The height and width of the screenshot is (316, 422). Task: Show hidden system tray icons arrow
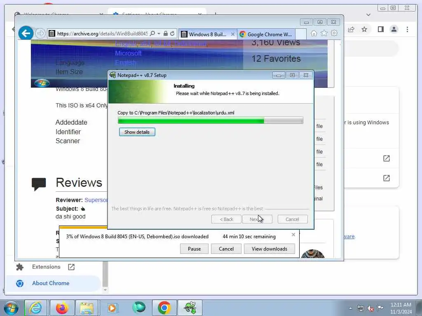point(350,308)
